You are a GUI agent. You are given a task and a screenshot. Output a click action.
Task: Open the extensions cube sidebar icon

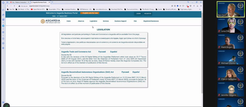point(3,43)
